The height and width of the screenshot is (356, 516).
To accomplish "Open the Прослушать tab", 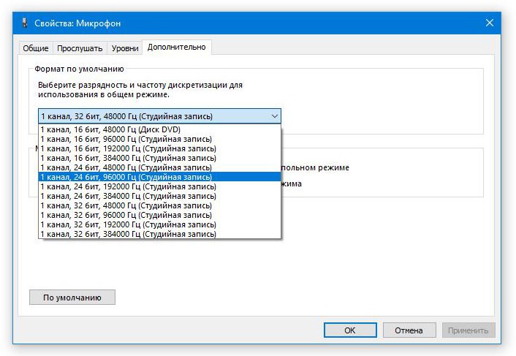I will [x=80, y=48].
